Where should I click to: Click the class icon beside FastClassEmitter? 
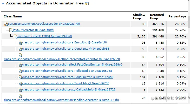tap(20, 65)
